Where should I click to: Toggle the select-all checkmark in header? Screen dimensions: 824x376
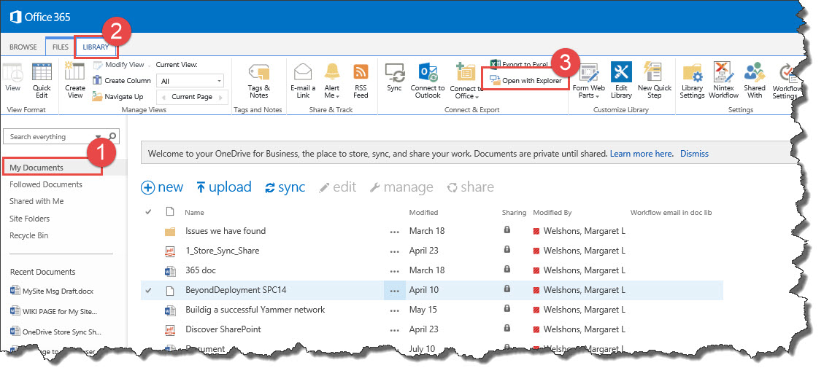coord(149,212)
